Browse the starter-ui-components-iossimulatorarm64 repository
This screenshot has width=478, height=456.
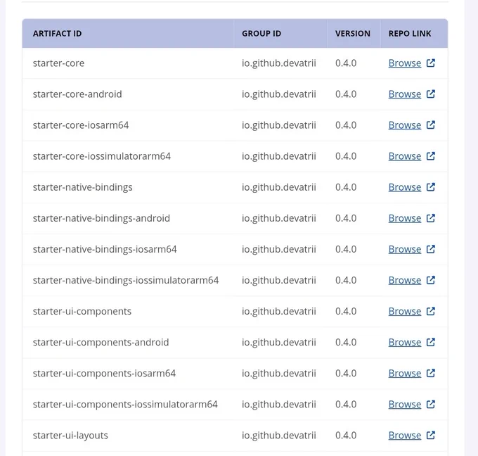click(404, 405)
